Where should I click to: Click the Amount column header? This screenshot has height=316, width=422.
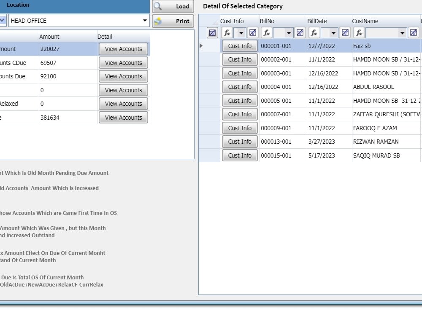pyautogui.click(x=68, y=37)
